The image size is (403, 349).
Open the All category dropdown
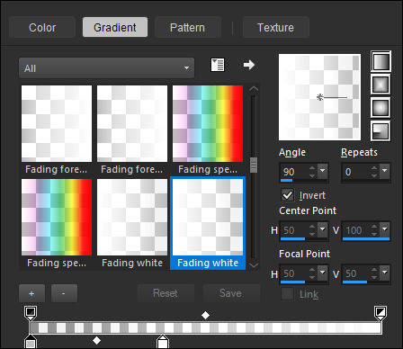click(106, 68)
